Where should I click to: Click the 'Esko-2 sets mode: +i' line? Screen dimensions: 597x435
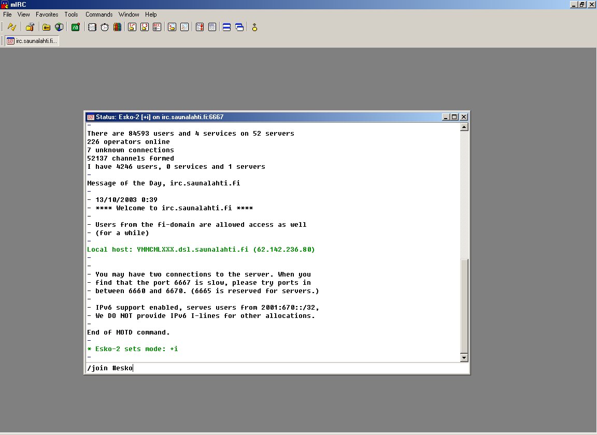pyautogui.click(x=133, y=349)
